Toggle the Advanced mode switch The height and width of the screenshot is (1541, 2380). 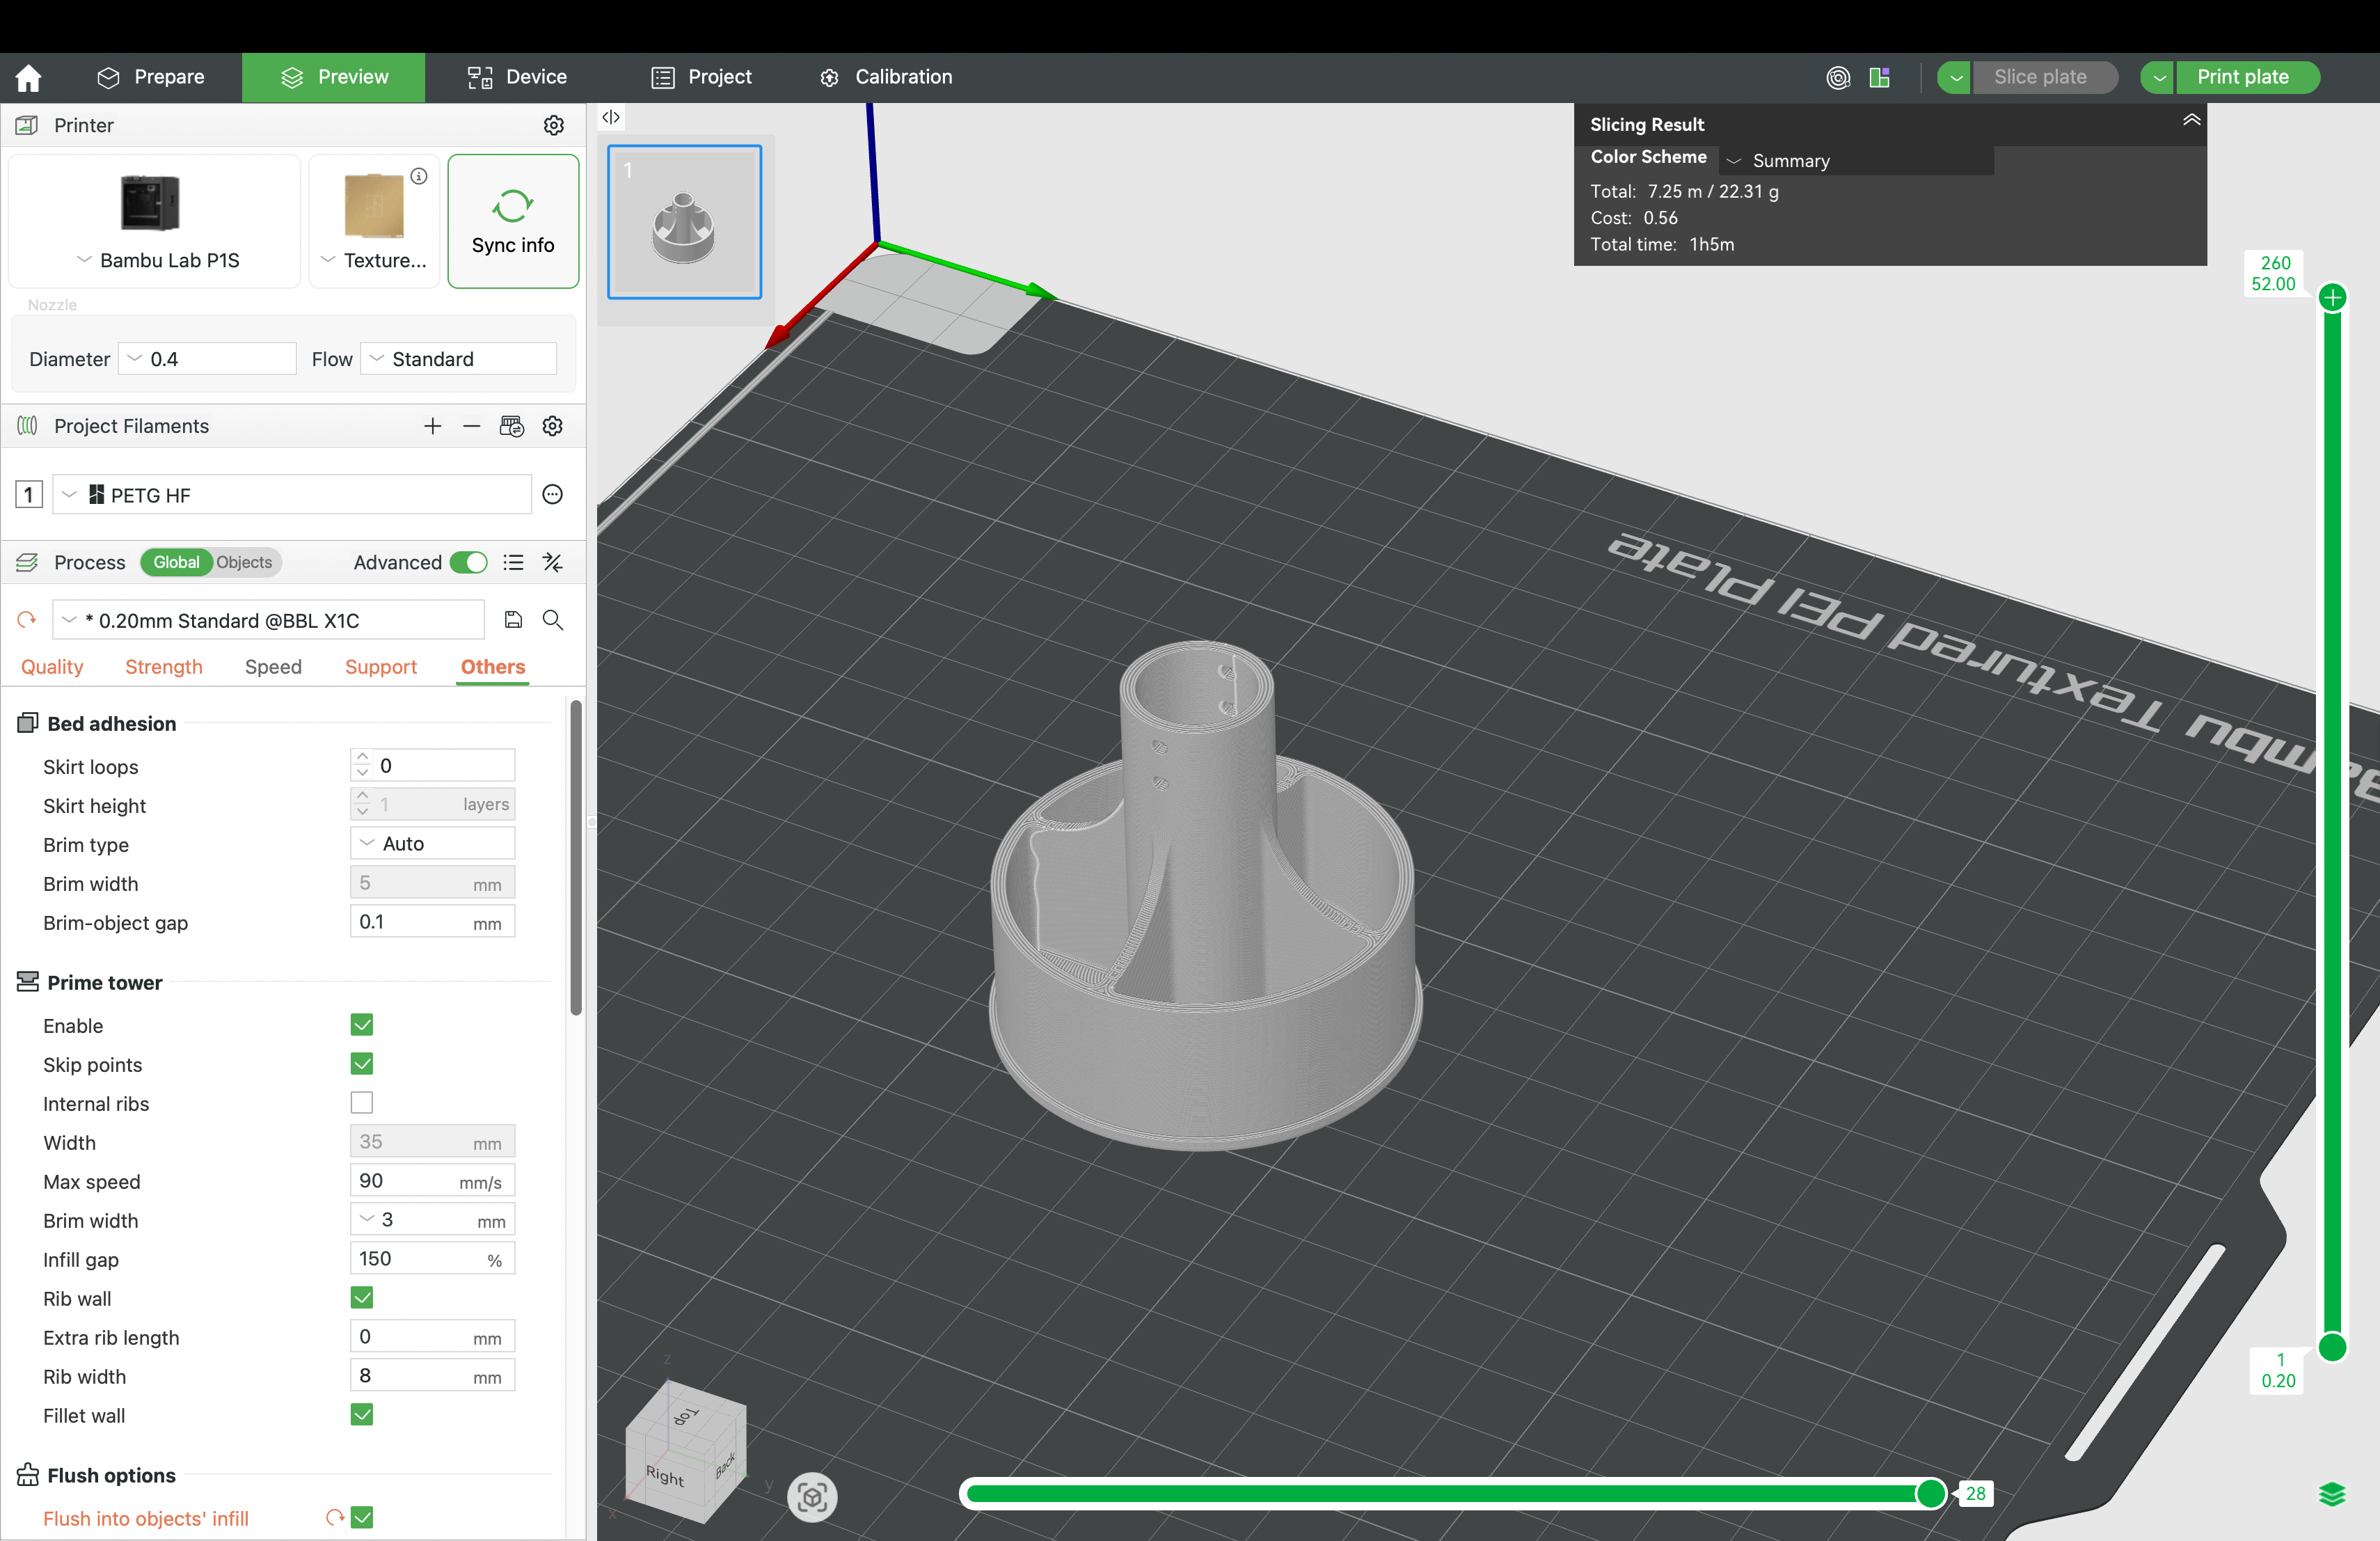point(468,562)
